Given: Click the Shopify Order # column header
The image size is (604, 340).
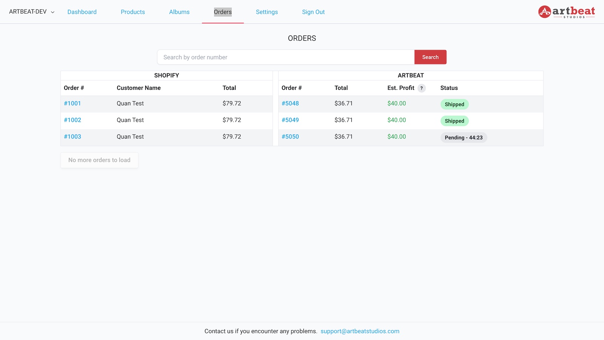Looking at the screenshot, I should pos(74,88).
